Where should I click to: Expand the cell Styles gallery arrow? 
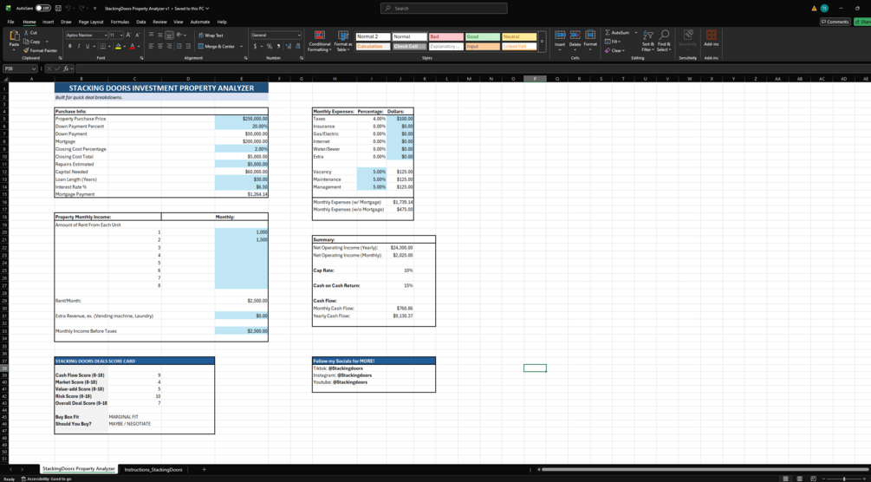tap(542, 42)
